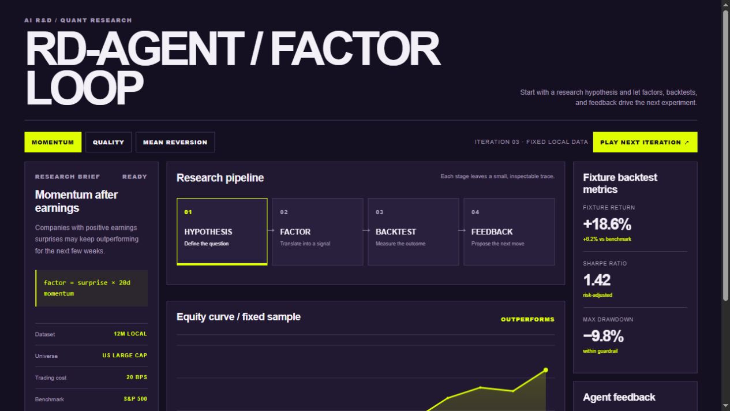Click the '12M LOCAL' dataset value
This screenshot has height=411, width=730.
point(130,334)
